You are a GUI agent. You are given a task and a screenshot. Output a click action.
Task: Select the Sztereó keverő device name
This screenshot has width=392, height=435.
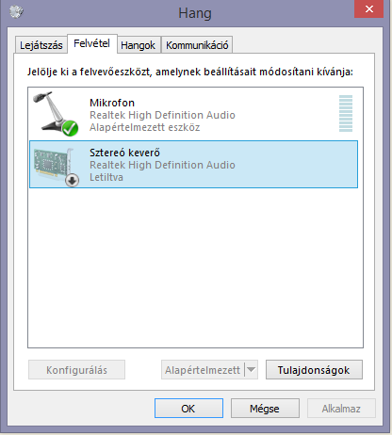tap(124, 153)
